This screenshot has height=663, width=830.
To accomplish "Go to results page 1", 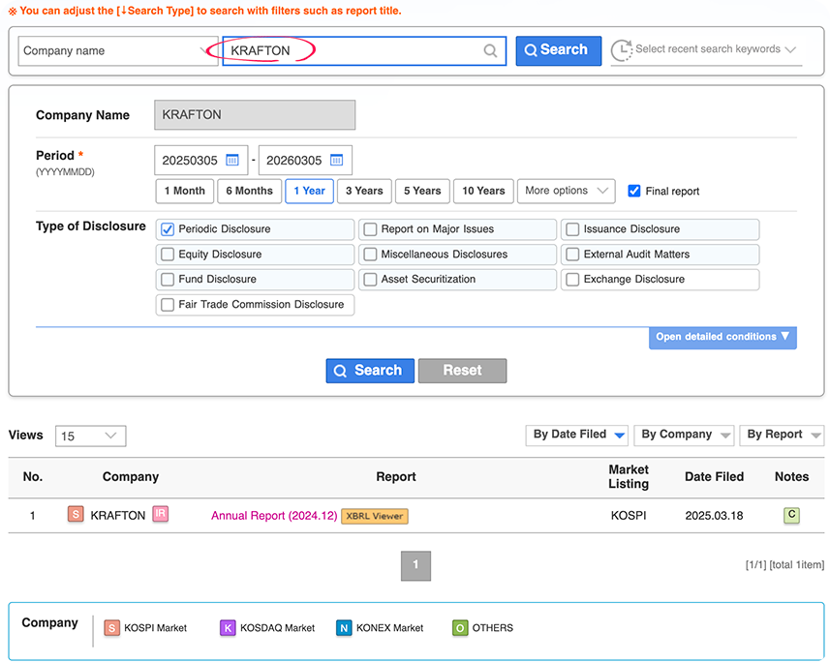I will pos(415,565).
